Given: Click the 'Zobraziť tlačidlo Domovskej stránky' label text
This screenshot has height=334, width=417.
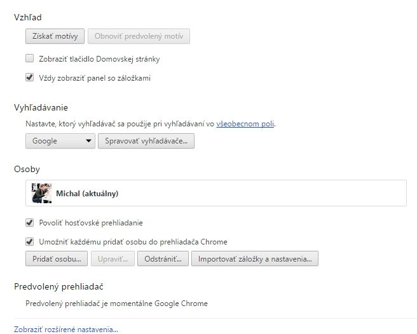Looking at the screenshot, I should click(99, 59).
